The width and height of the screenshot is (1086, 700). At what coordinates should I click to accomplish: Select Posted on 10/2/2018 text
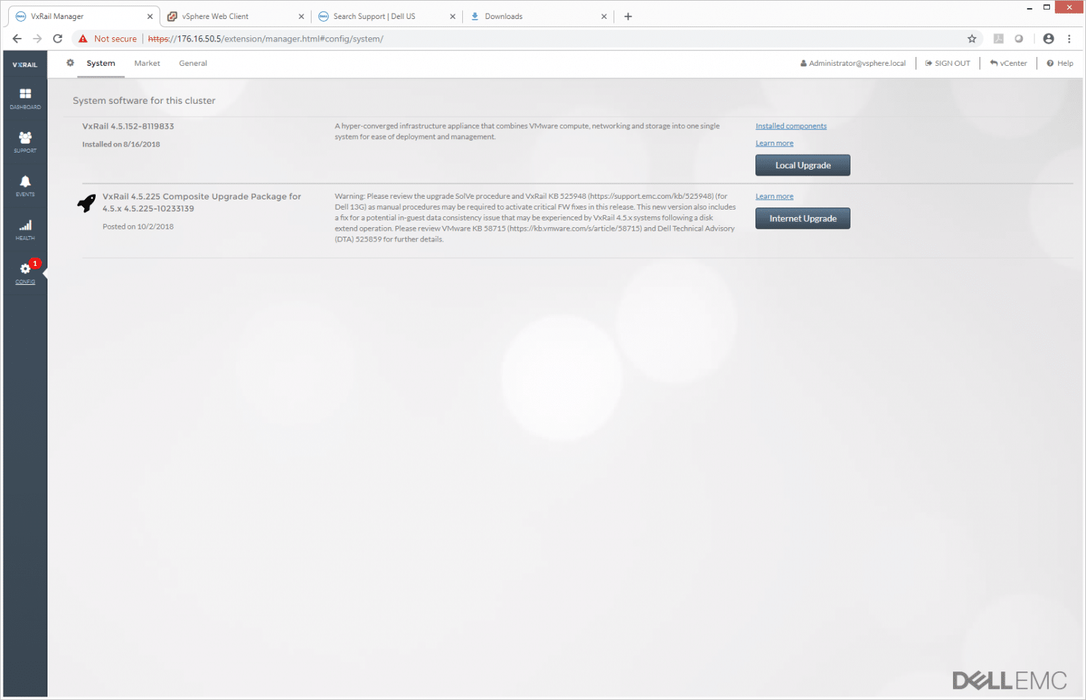tap(138, 227)
